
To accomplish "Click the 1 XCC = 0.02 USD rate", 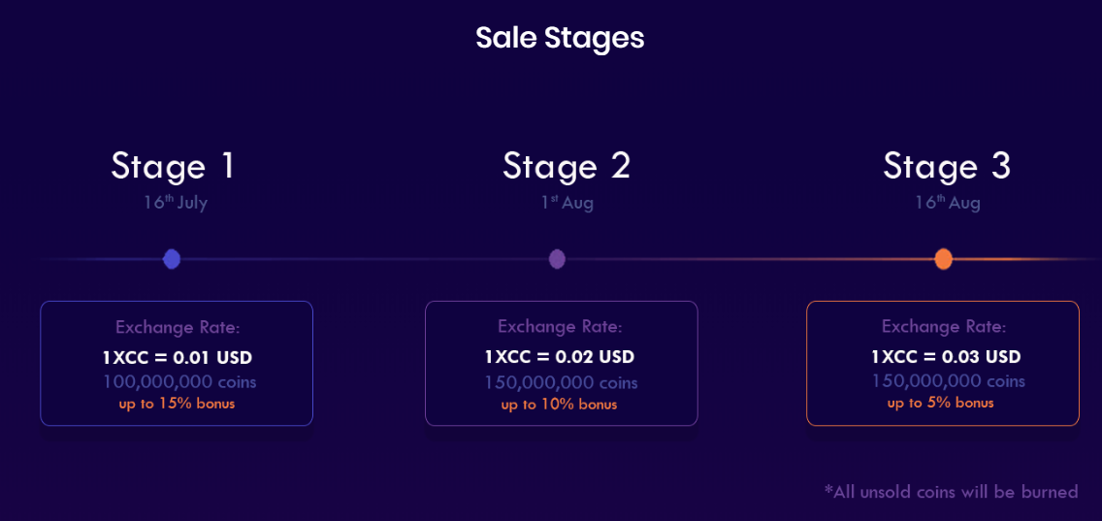I will pos(560,357).
